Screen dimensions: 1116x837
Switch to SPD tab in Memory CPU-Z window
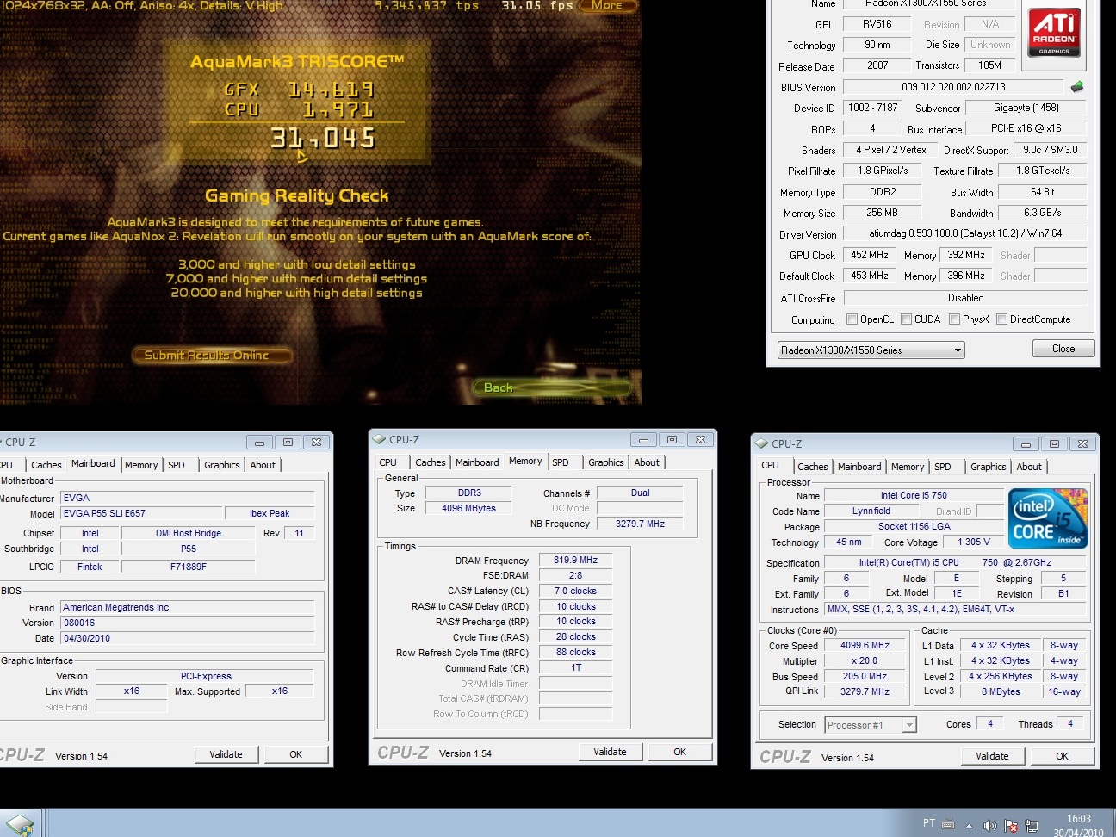pos(561,462)
